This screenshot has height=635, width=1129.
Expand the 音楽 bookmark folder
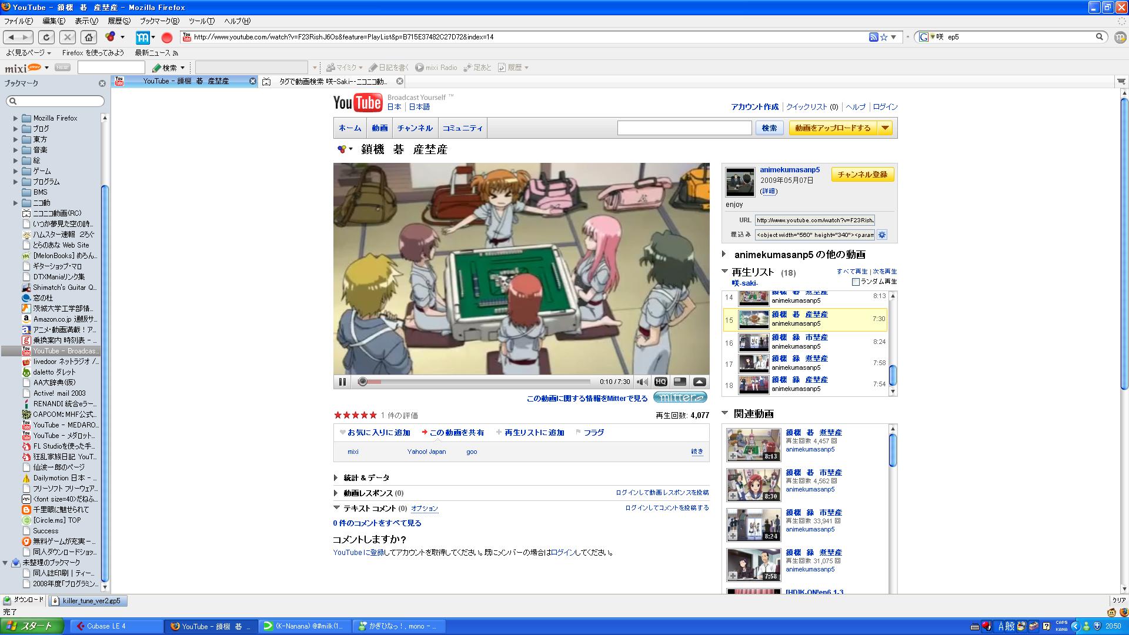pos(16,150)
